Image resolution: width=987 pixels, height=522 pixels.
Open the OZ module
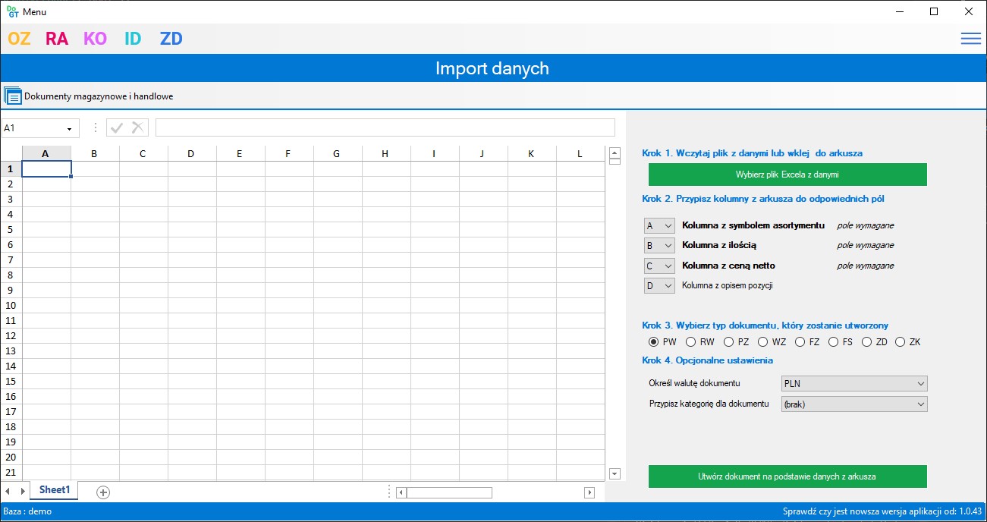[19, 39]
